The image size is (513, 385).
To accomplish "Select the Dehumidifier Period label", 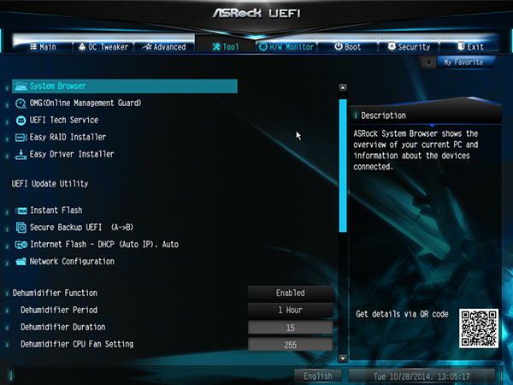I will click(x=59, y=310).
